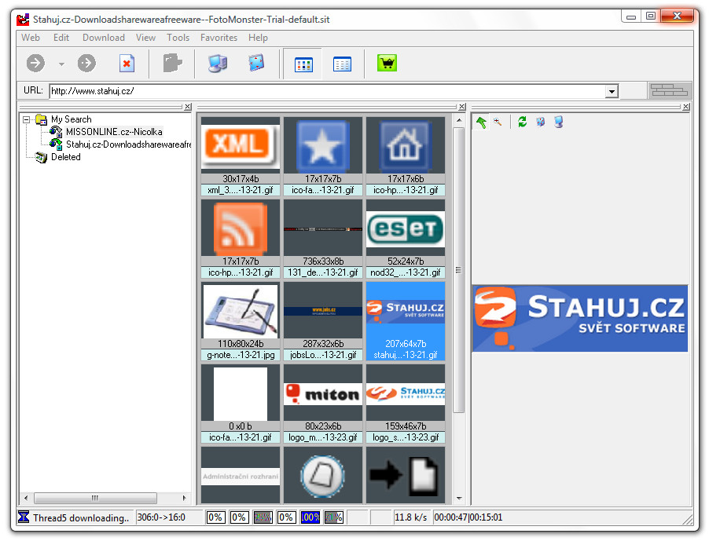Click the hourglass status bar icon
The width and height of the screenshot is (709, 541).
(24, 517)
